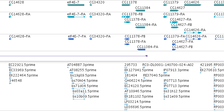The width and height of the screenshot is (224, 111).
Task: Select the CG14628 gene label
Action: 16,2
